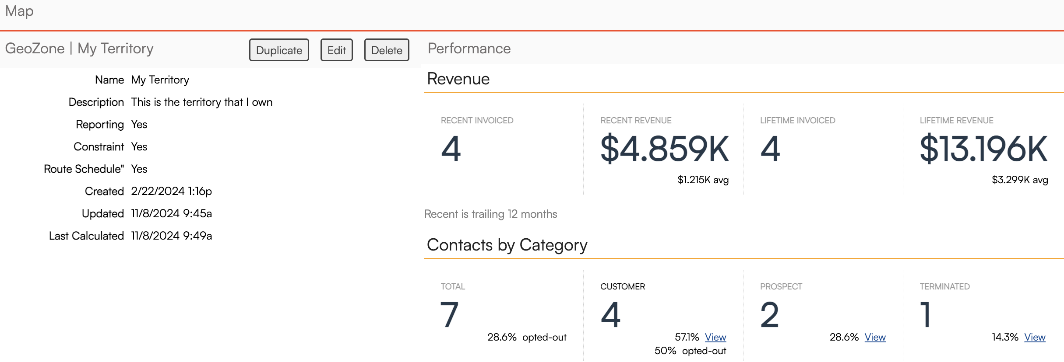Click the Duplicate button

click(279, 50)
